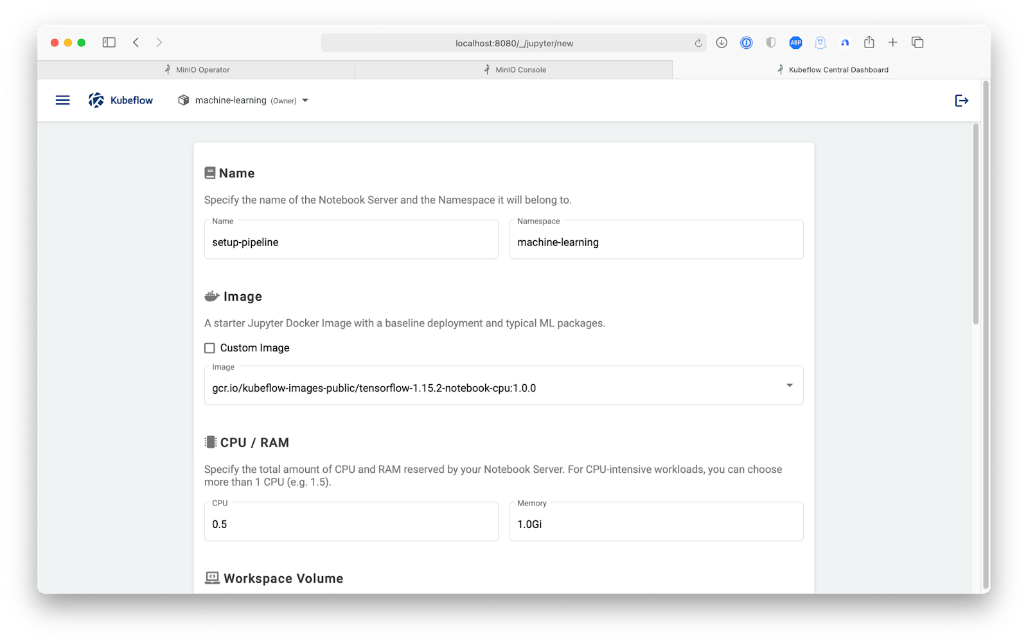Viewport: 1028px width, 643px height.
Task: Show Safari sidebar
Action: (109, 42)
